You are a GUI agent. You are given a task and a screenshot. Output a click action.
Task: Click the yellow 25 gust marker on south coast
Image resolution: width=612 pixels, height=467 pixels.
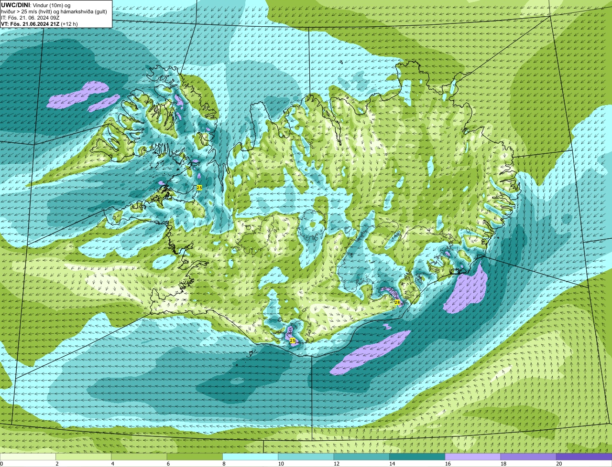tap(293, 340)
